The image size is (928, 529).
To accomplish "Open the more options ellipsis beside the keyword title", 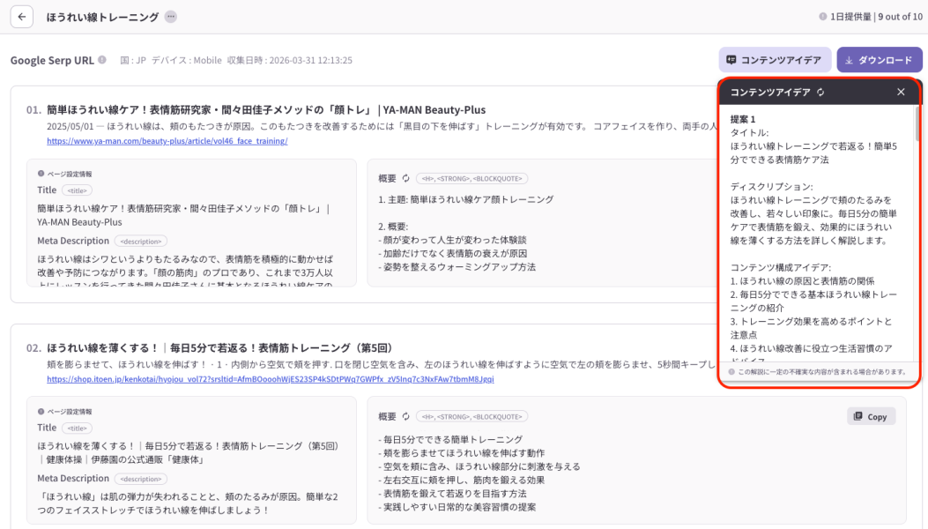I will click(x=170, y=17).
